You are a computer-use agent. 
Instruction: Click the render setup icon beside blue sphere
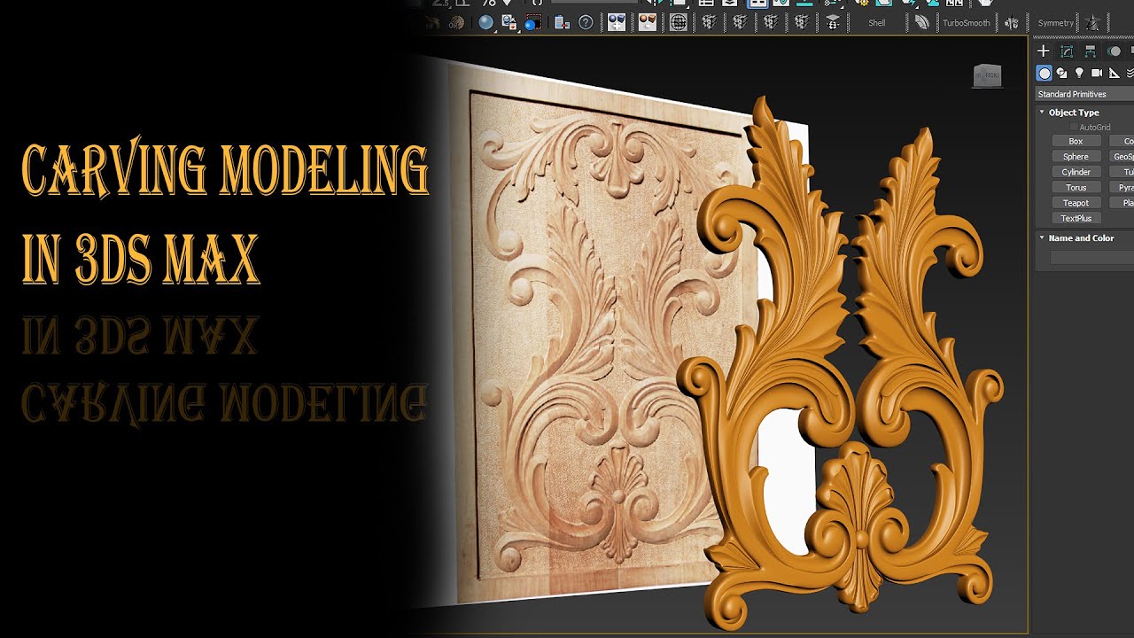click(x=509, y=23)
